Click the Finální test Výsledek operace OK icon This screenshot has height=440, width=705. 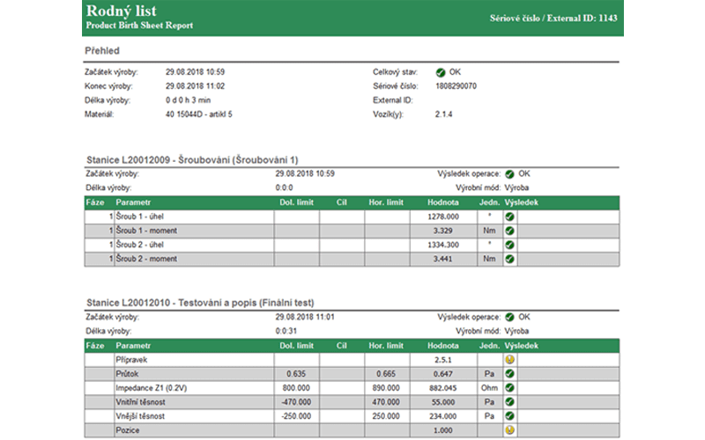[511, 316]
